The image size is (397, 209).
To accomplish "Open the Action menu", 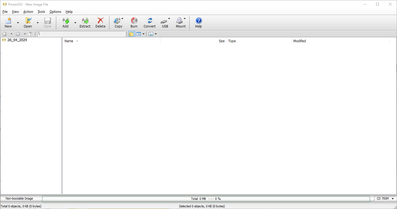I will pyautogui.click(x=28, y=12).
